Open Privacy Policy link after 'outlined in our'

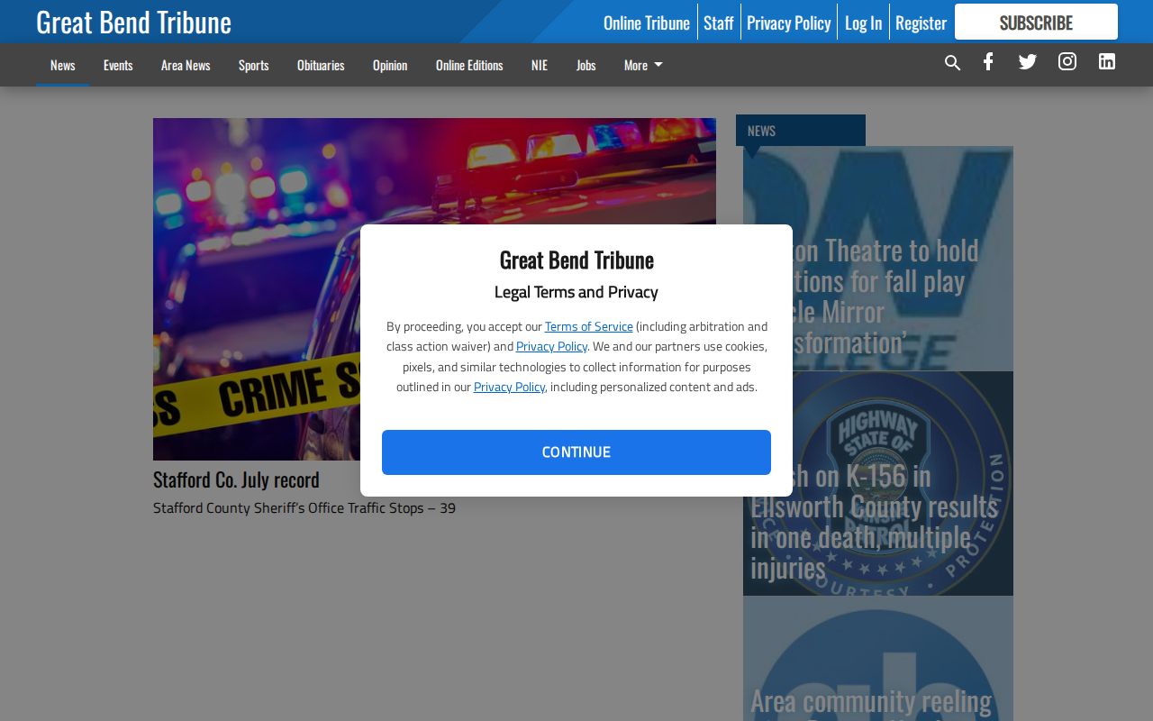[x=509, y=387]
